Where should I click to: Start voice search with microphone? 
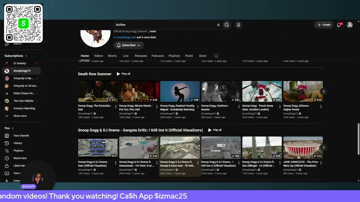238,25
